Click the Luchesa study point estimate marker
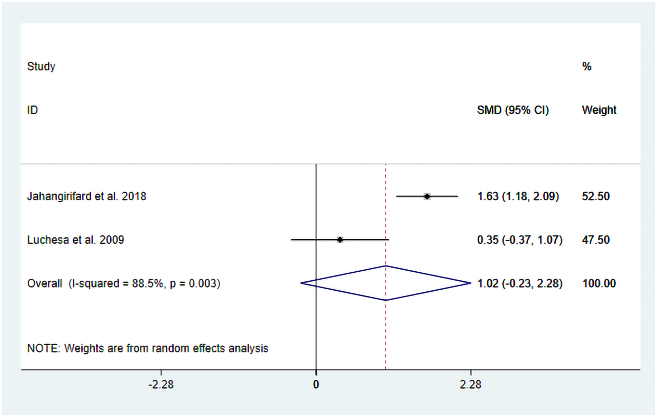This screenshot has width=657, height=417. pyautogui.click(x=340, y=240)
